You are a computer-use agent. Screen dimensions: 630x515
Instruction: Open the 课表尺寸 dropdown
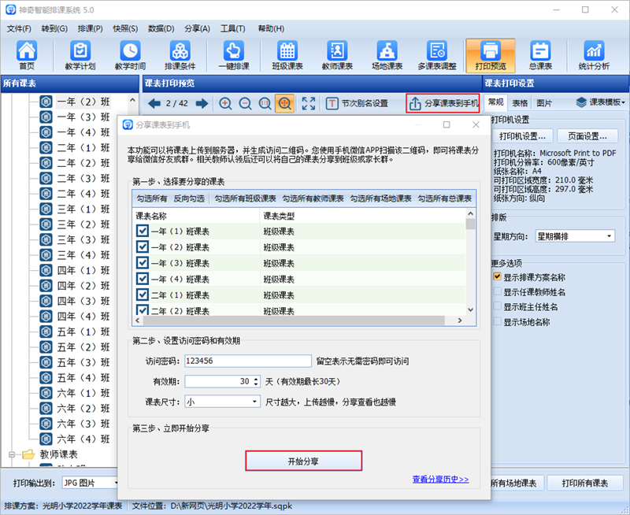222,402
